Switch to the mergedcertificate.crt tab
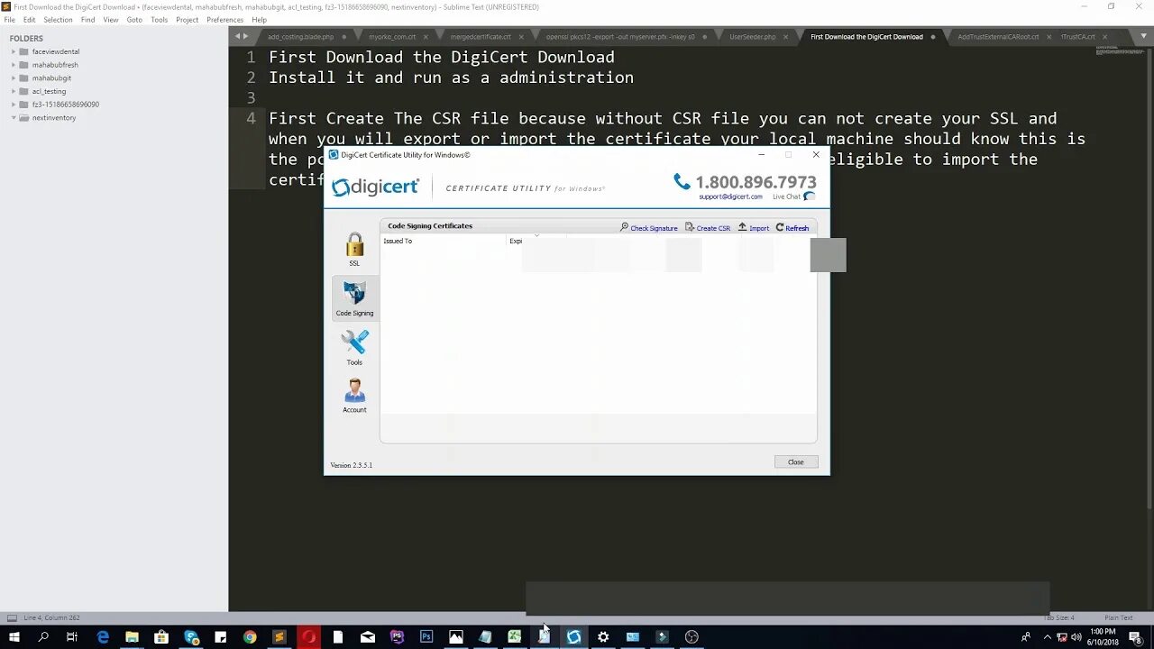Screen dimensions: 1154x649 481,37
